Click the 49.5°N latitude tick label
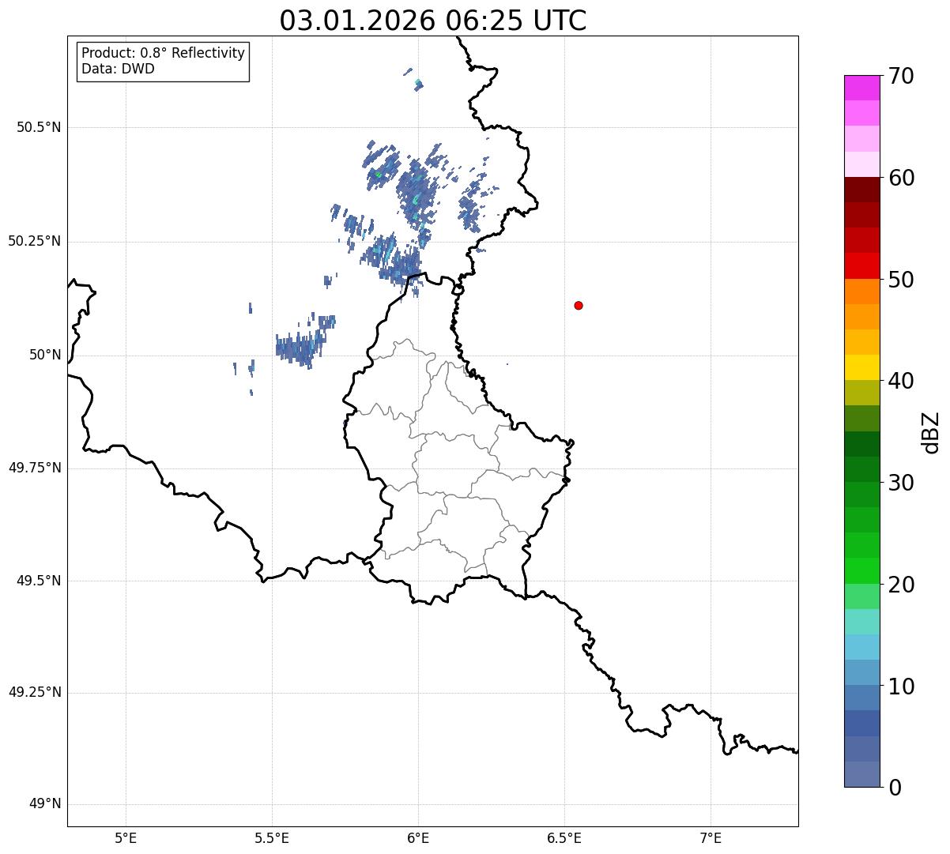The image size is (950, 854). 39,581
